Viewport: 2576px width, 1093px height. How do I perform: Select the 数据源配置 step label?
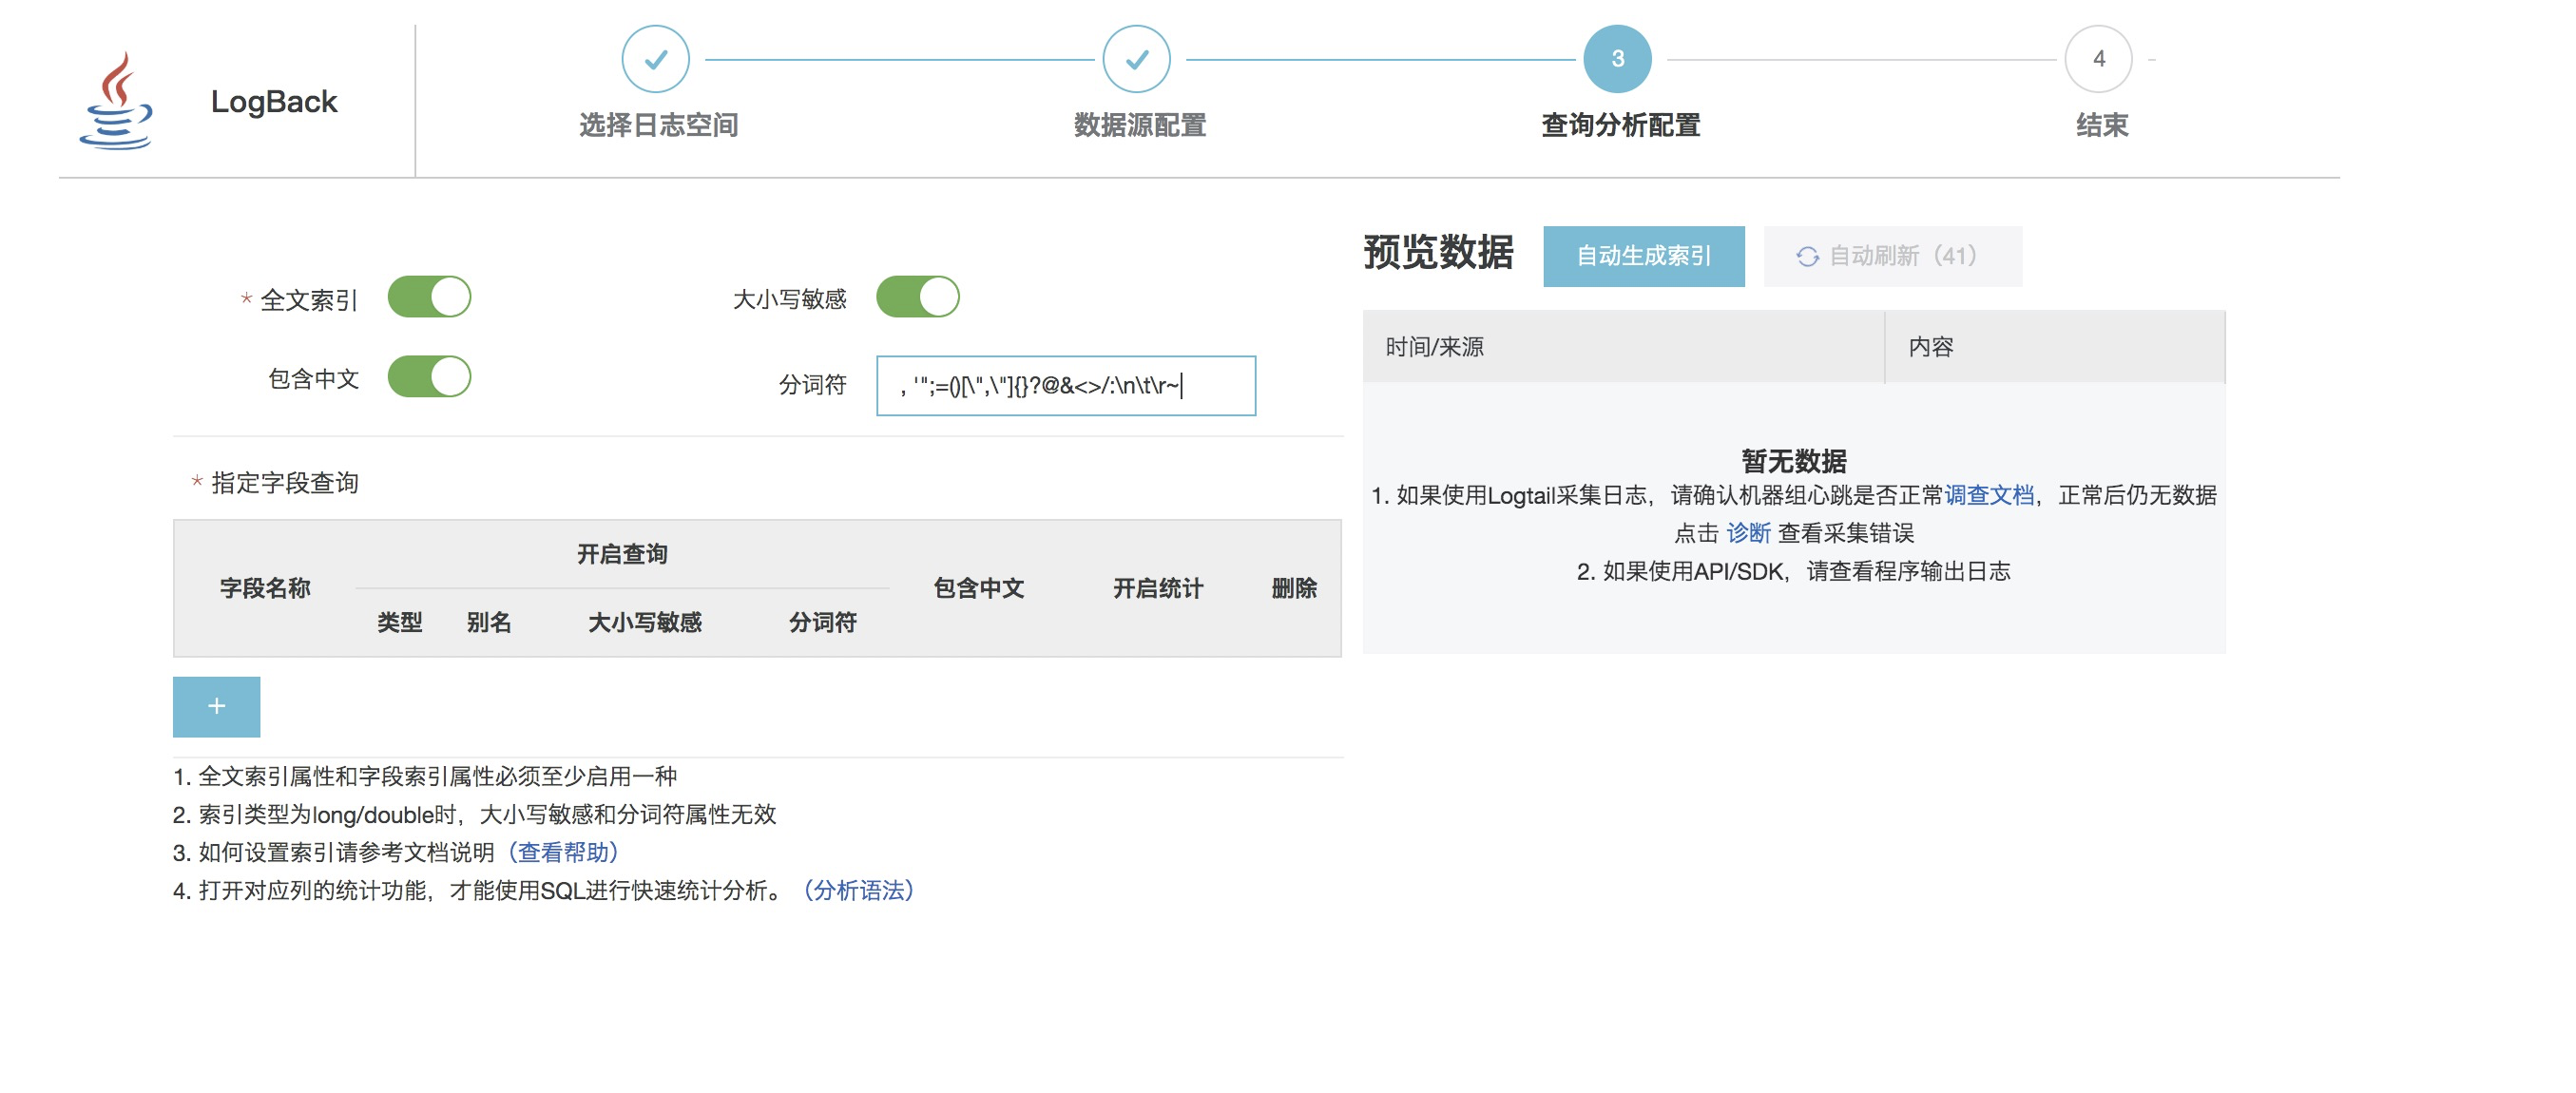(x=1139, y=125)
